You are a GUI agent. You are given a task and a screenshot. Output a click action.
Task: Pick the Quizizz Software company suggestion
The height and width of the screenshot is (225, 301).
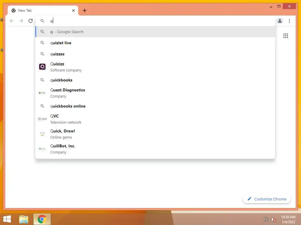tap(155, 67)
